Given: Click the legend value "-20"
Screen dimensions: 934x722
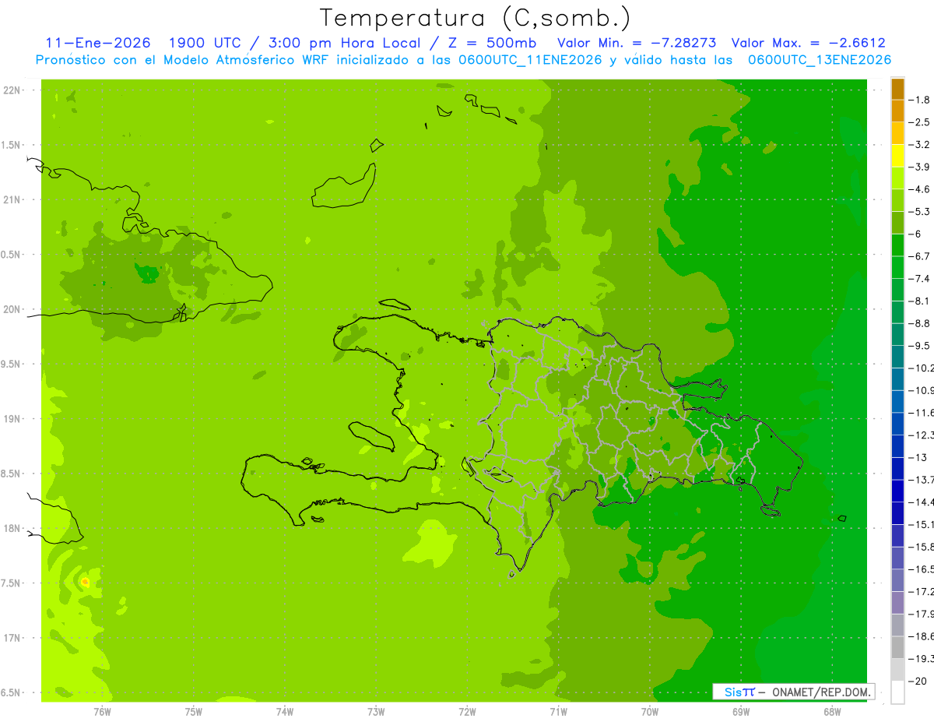Looking at the screenshot, I should point(918,681).
